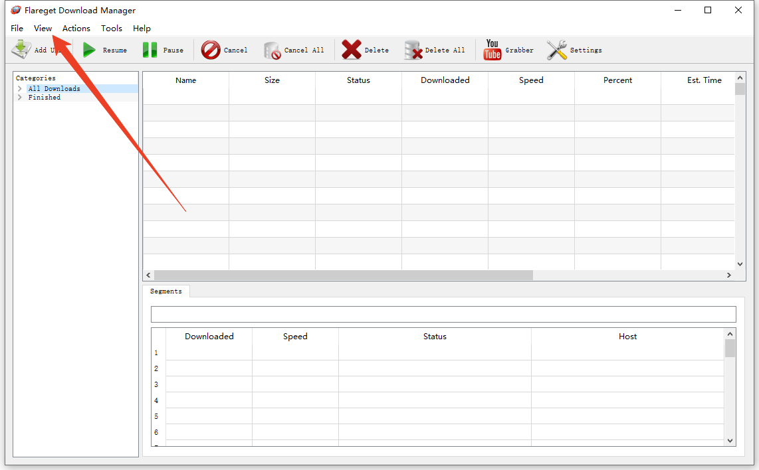759x470 pixels.
Task: Expand the All Downloads category
Action: (x=20, y=88)
